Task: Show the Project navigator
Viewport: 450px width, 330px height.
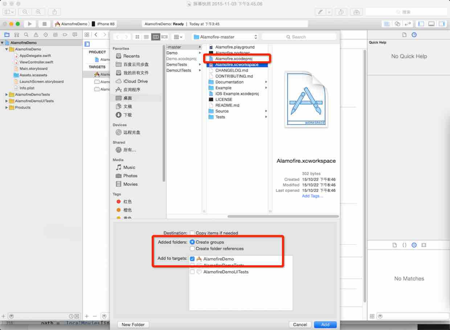Action: pyautogui.click(x=7, y=35)
